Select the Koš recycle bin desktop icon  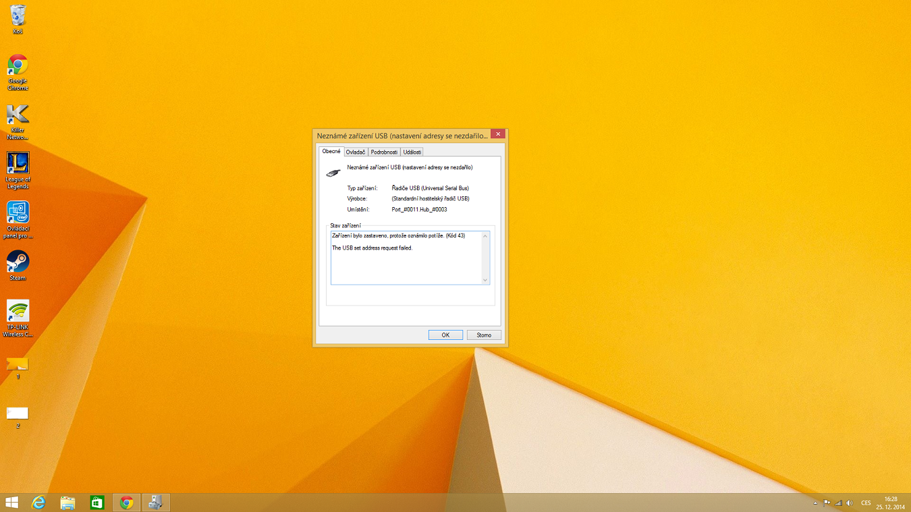pyautogui.click(x=18, y=20)
